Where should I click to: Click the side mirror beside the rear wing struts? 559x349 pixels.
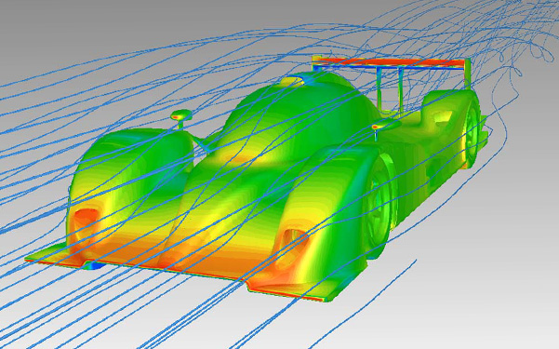click(x=386, y=125)
